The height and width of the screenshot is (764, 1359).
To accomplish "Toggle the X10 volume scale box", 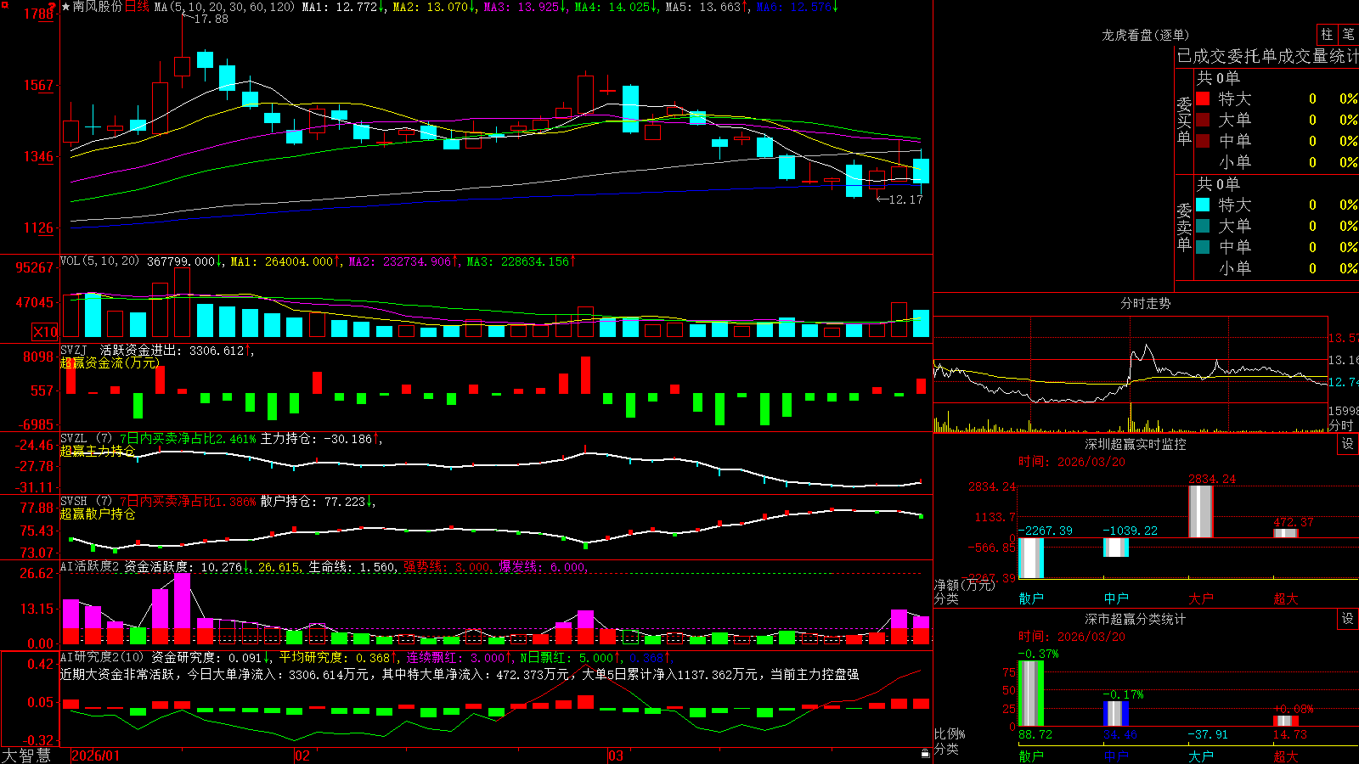I will (45, 332).
